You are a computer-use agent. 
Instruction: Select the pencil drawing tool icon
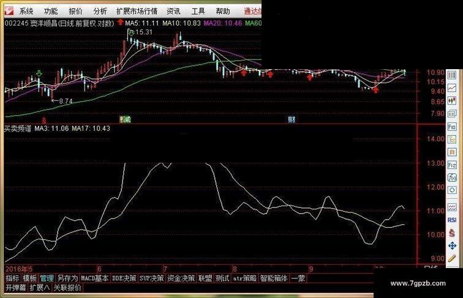click(452, 258)
